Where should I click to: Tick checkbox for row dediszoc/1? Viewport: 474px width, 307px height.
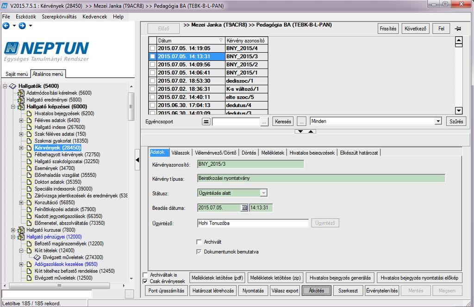[153, 81]
